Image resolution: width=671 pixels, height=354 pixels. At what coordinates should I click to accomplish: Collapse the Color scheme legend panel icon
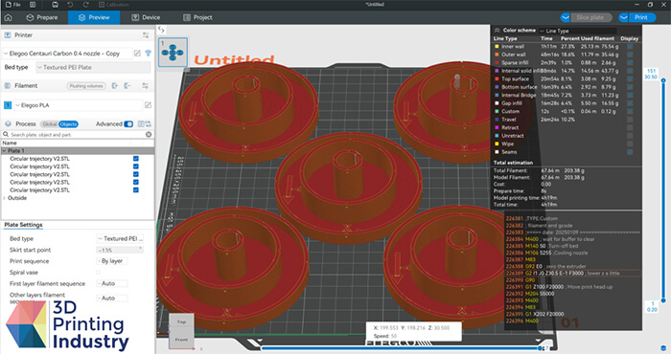point(497,31)
